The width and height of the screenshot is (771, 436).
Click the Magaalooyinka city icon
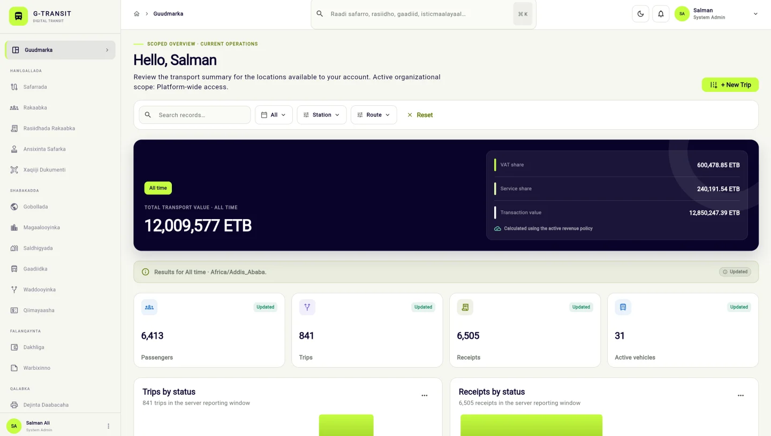tap(14, 228)
